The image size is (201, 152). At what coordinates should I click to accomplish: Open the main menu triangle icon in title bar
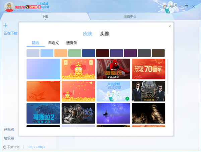point(172,7)
